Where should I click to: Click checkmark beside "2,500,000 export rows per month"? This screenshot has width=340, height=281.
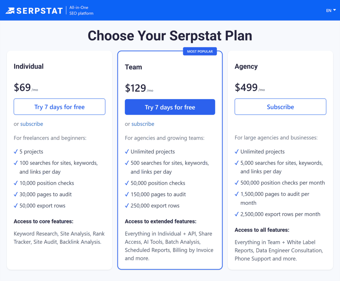237,214
